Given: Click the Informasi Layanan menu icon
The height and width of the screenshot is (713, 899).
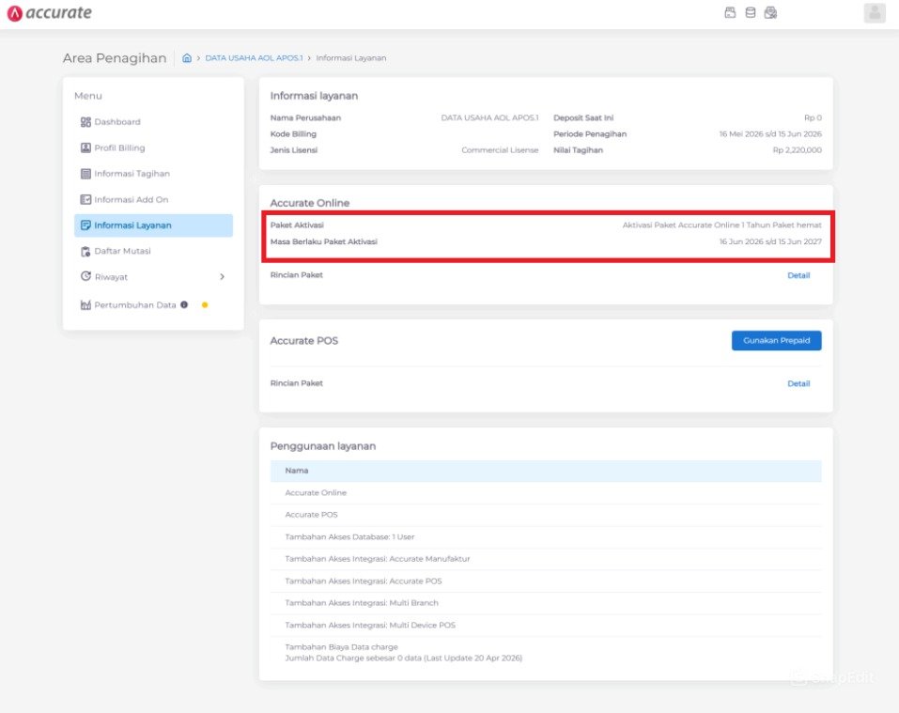Looking at the screenshot, I should tap(85, 225).
